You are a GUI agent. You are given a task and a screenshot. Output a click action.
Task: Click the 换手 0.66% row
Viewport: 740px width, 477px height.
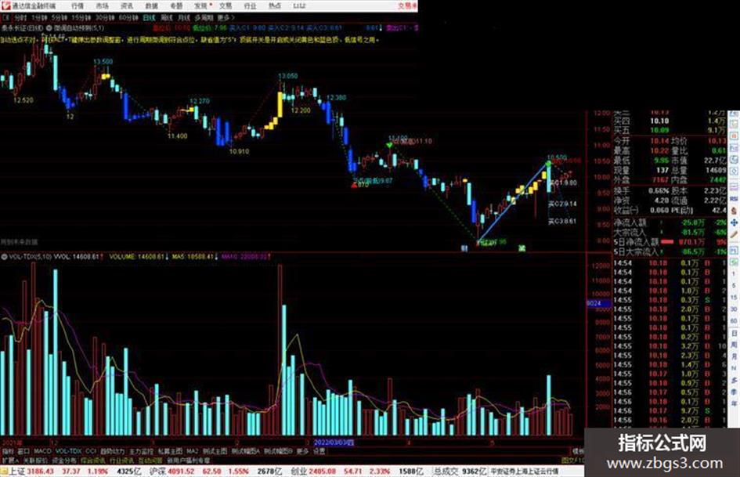click(641, 191)
